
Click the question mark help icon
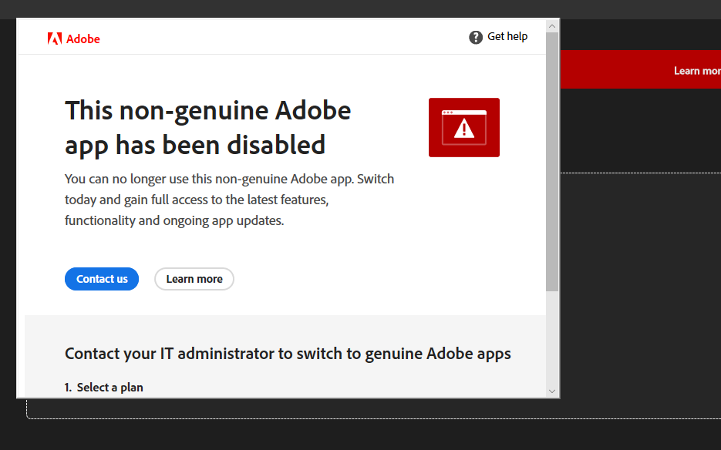pyautogui.click(x=476, y=37)
